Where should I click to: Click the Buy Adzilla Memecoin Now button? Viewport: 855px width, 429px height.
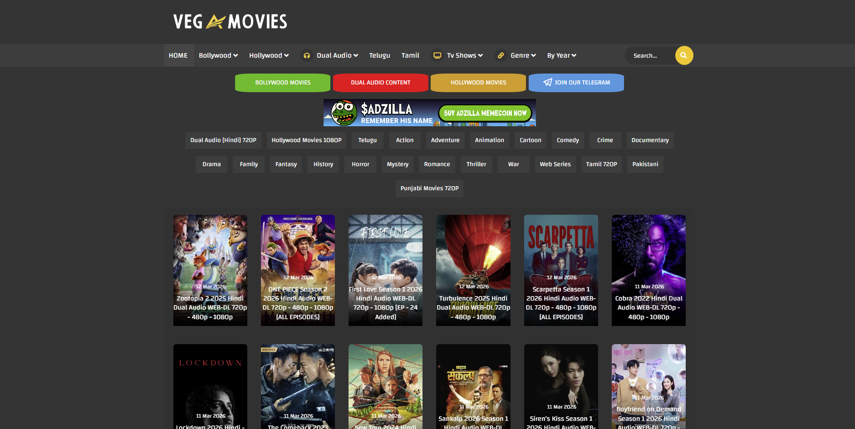point(485,113)
